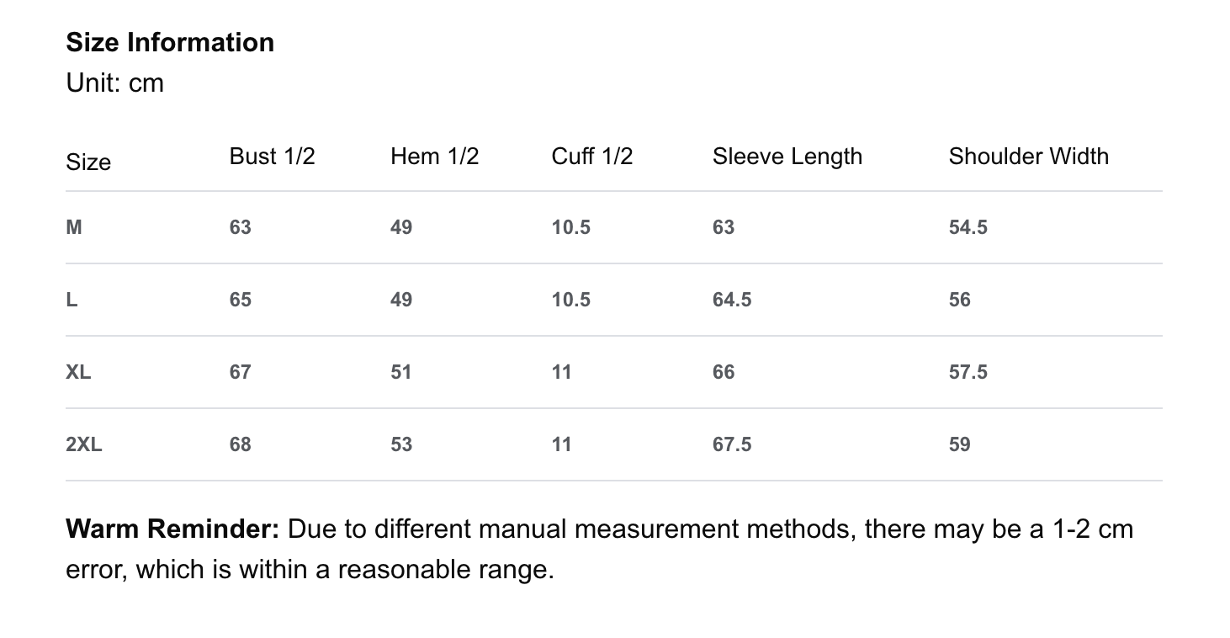
Task: Select the Size column header
Action: (88, 162)
